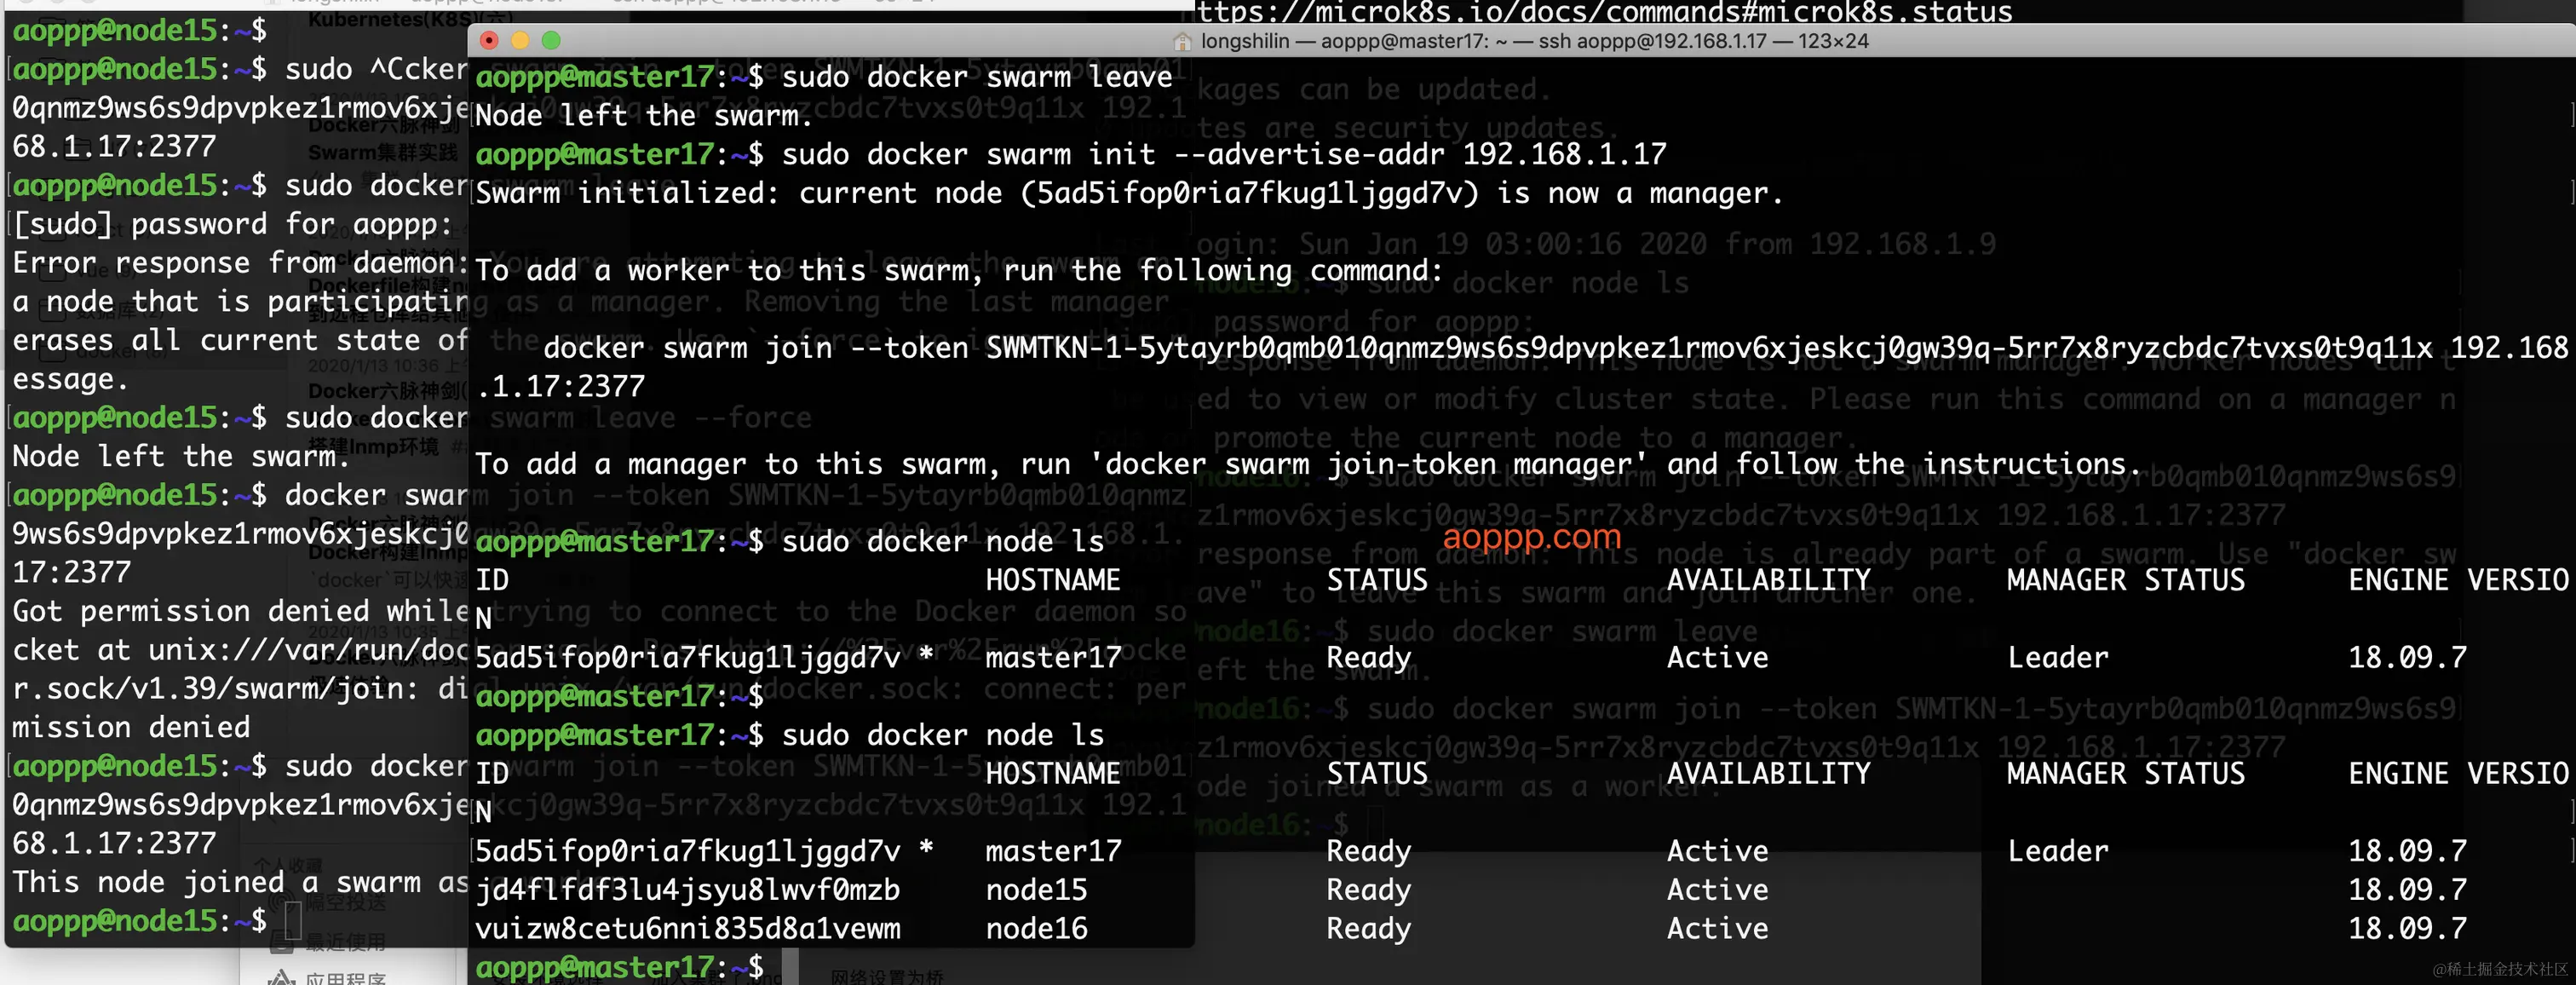Click the swarm init --advertise-addr command line

[1224, 154]
